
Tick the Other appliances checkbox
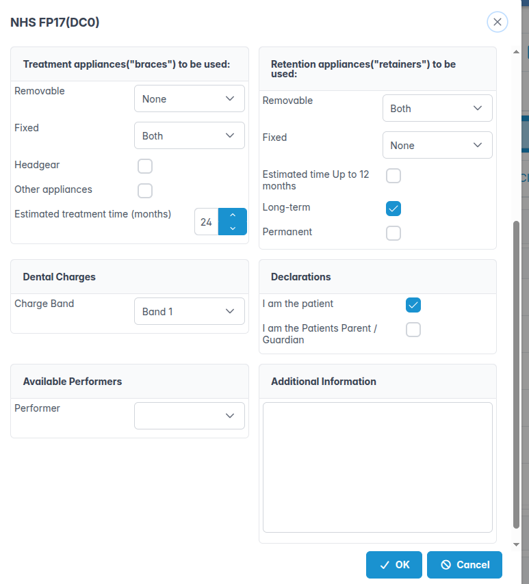coord(145,191)
